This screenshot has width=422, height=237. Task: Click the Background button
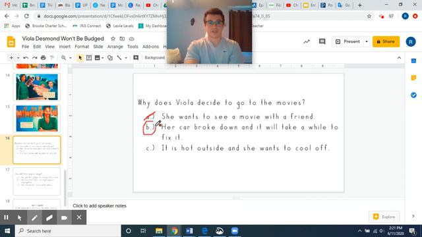155,58
